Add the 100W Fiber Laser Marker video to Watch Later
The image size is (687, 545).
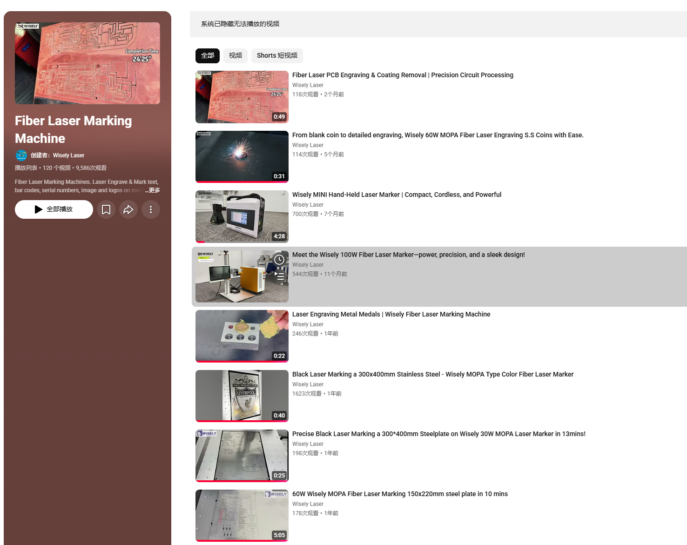coord(279,260)
